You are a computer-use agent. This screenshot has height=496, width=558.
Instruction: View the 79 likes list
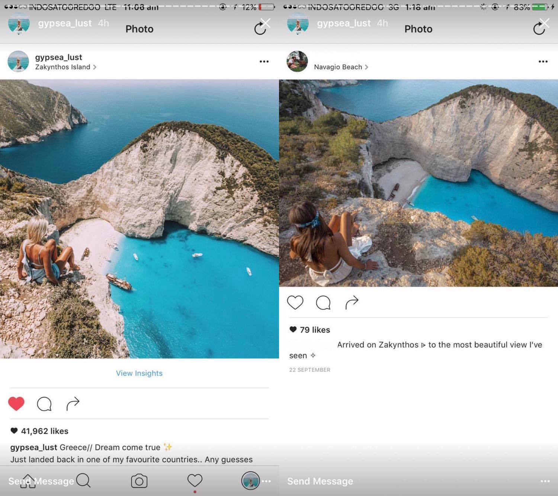(310, 330)
